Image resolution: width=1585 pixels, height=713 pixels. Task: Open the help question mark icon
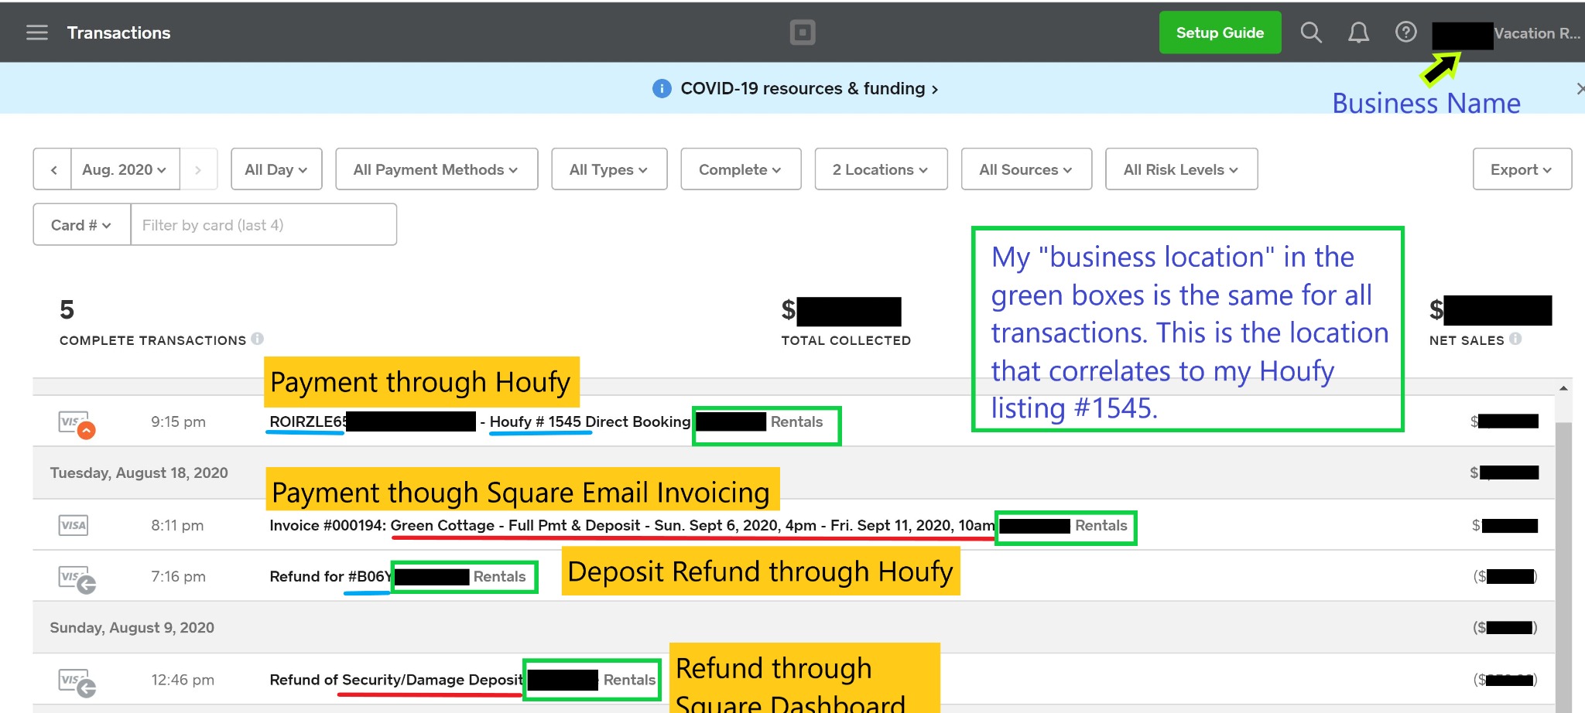tap(1406, 32)
